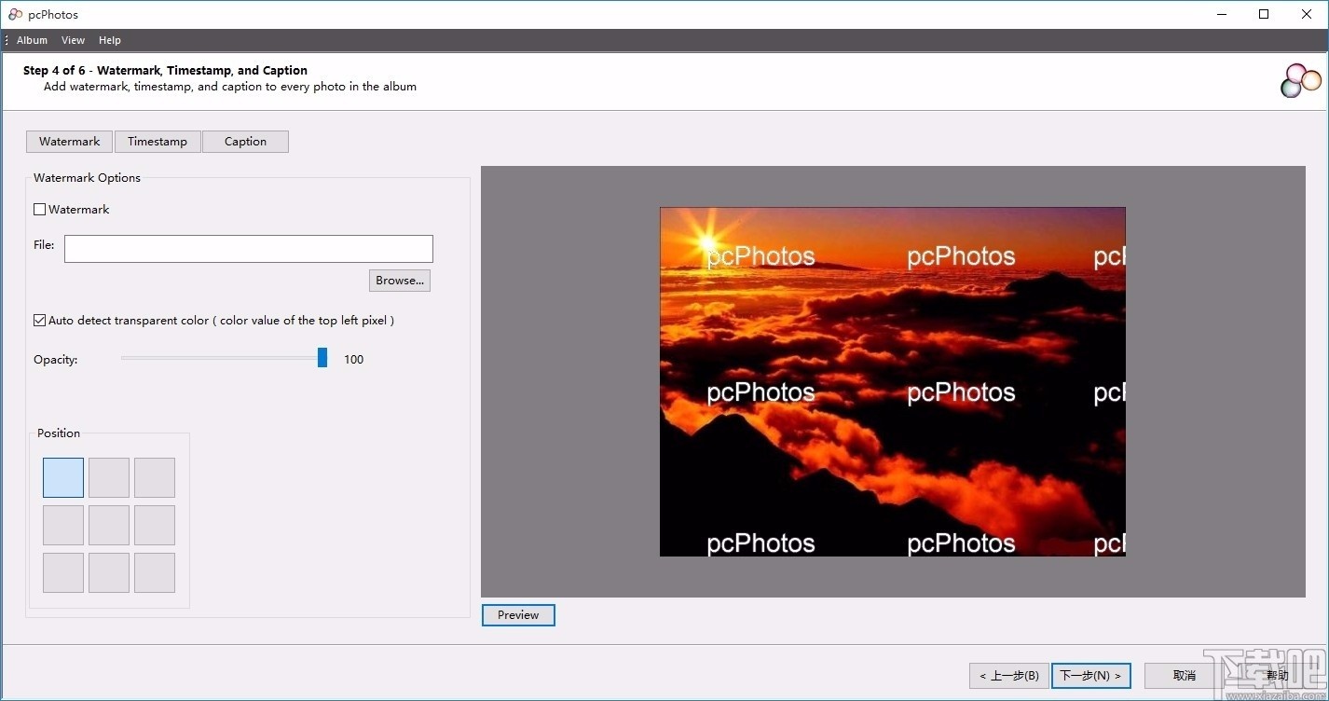
Task: Click the 帮助 button in the bottom bar
Action: point(1277,676)
